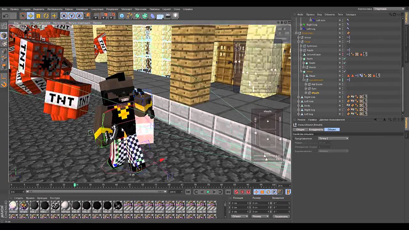Click the Autokeying red button

(242, 192)
